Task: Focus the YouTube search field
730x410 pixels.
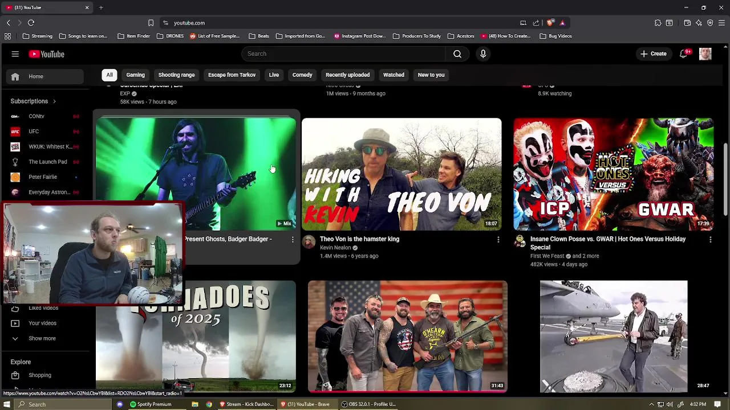Action: pos(343,54)
